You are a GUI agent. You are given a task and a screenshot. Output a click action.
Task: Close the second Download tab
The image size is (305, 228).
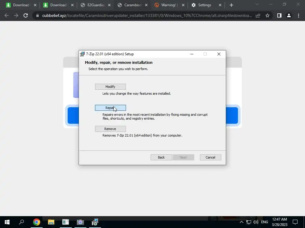coord(72,5)
